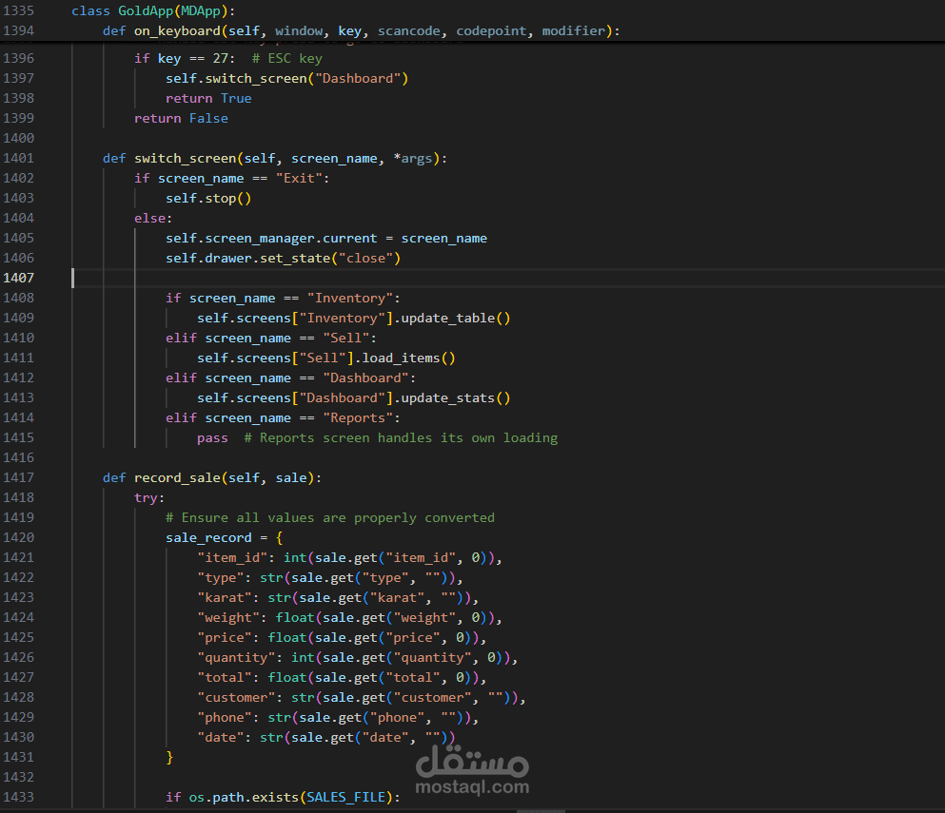Place cursor on '# ESC key' comment
945x813 pixels.
tap(286, 58)
